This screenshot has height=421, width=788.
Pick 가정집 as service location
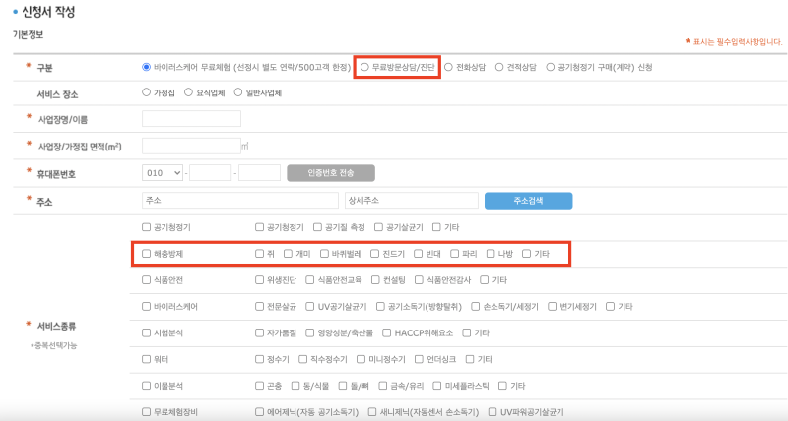pos(146,92)
